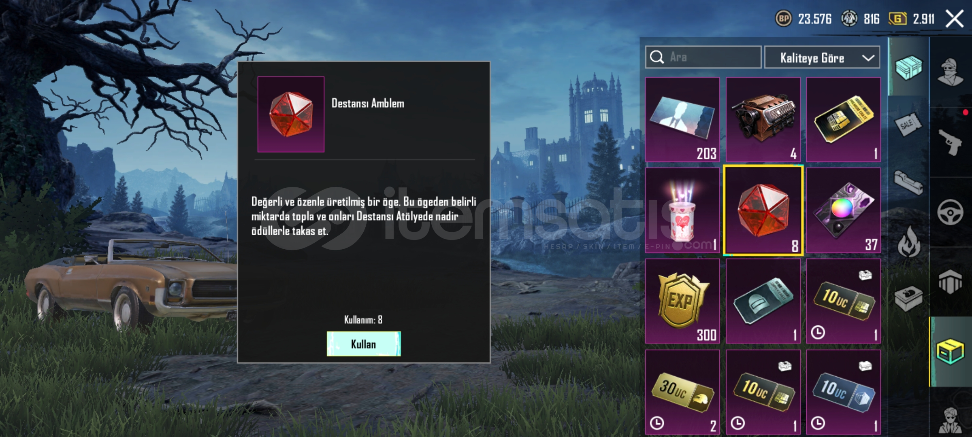Select the pistol weapons category icon
972x437 pixels.
(x=951, y=142)
